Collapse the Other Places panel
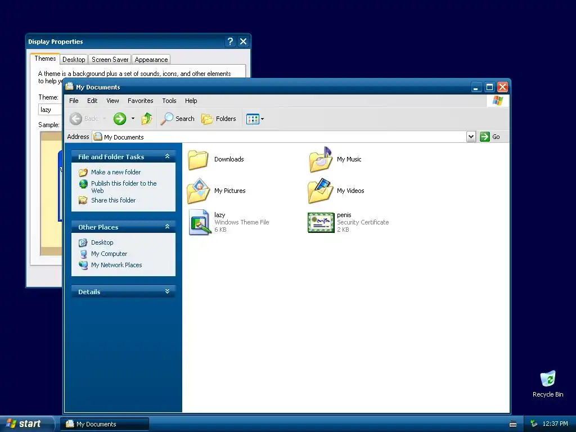The image size is (576, 432). pyautogui.click(x=167, y=227)
